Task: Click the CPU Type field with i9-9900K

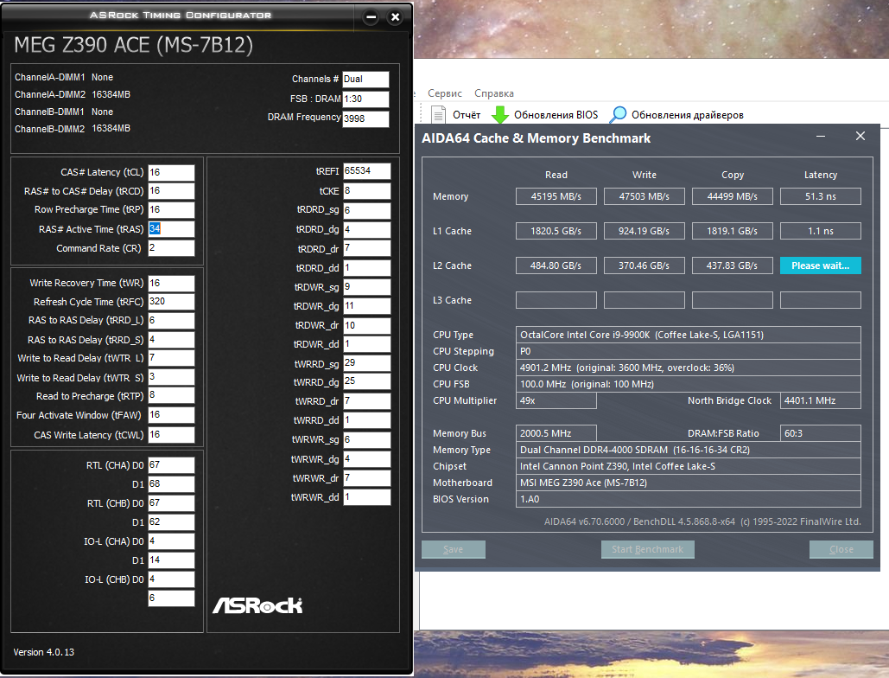Action: click(689, 335)
